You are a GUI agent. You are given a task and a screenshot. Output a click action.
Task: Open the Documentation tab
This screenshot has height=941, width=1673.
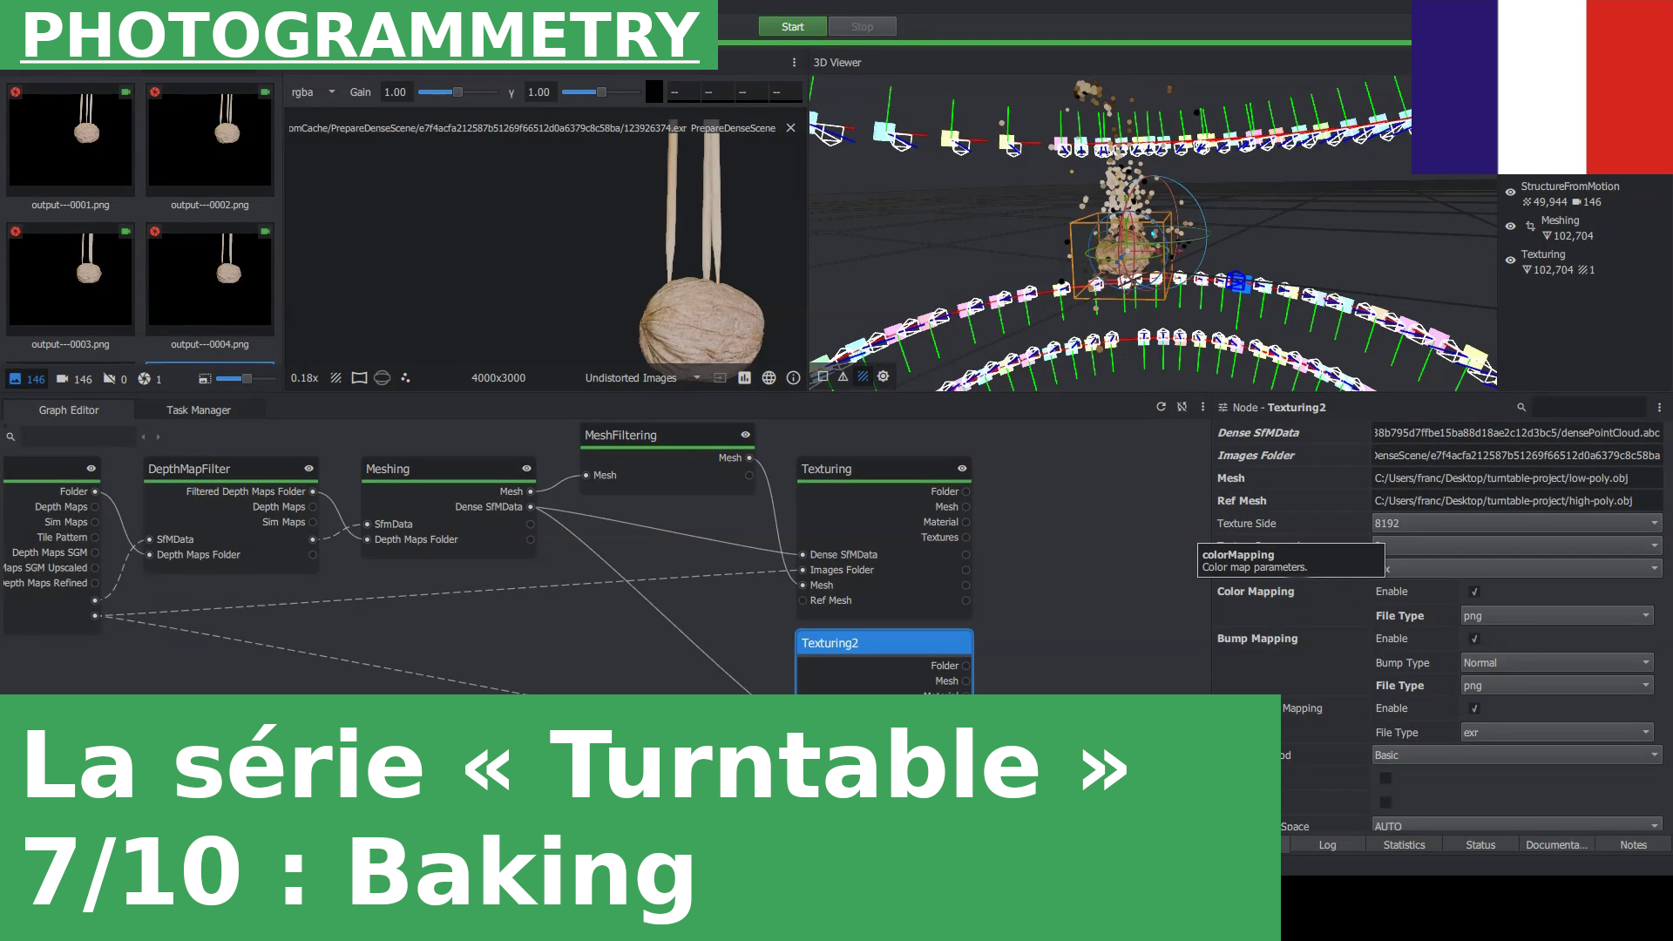1556,845
